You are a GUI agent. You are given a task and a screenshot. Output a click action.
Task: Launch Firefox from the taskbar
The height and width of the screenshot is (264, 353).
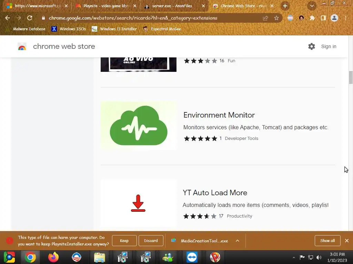(53, 257)
